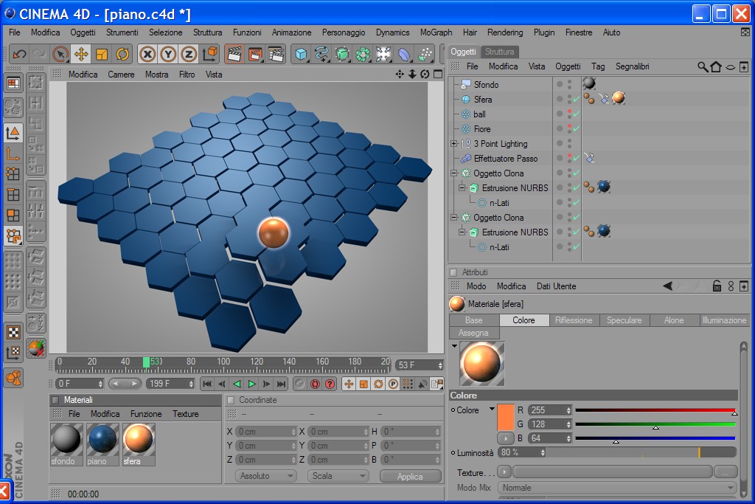Viewport: 755px width, 504px height.
Task: Adjust the green channel slider
Action: coord(655,424)
